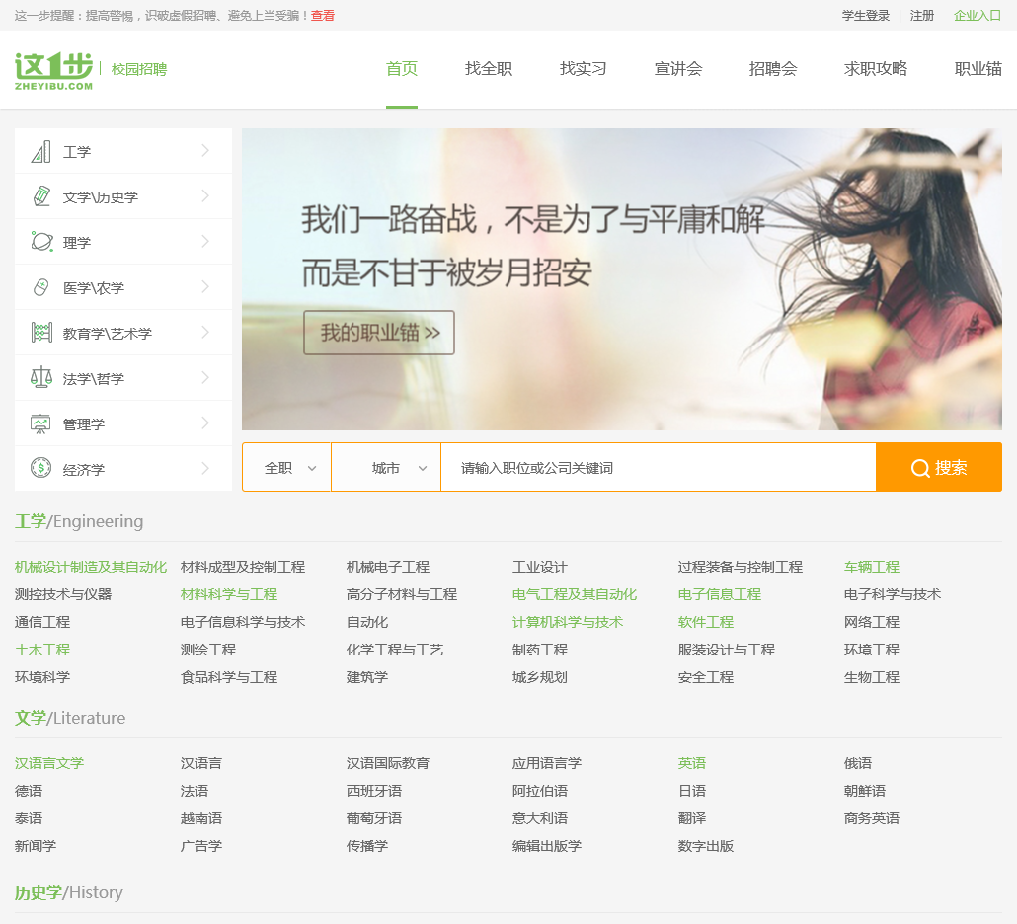Click the banner image of woman

[x=621, y=278]
